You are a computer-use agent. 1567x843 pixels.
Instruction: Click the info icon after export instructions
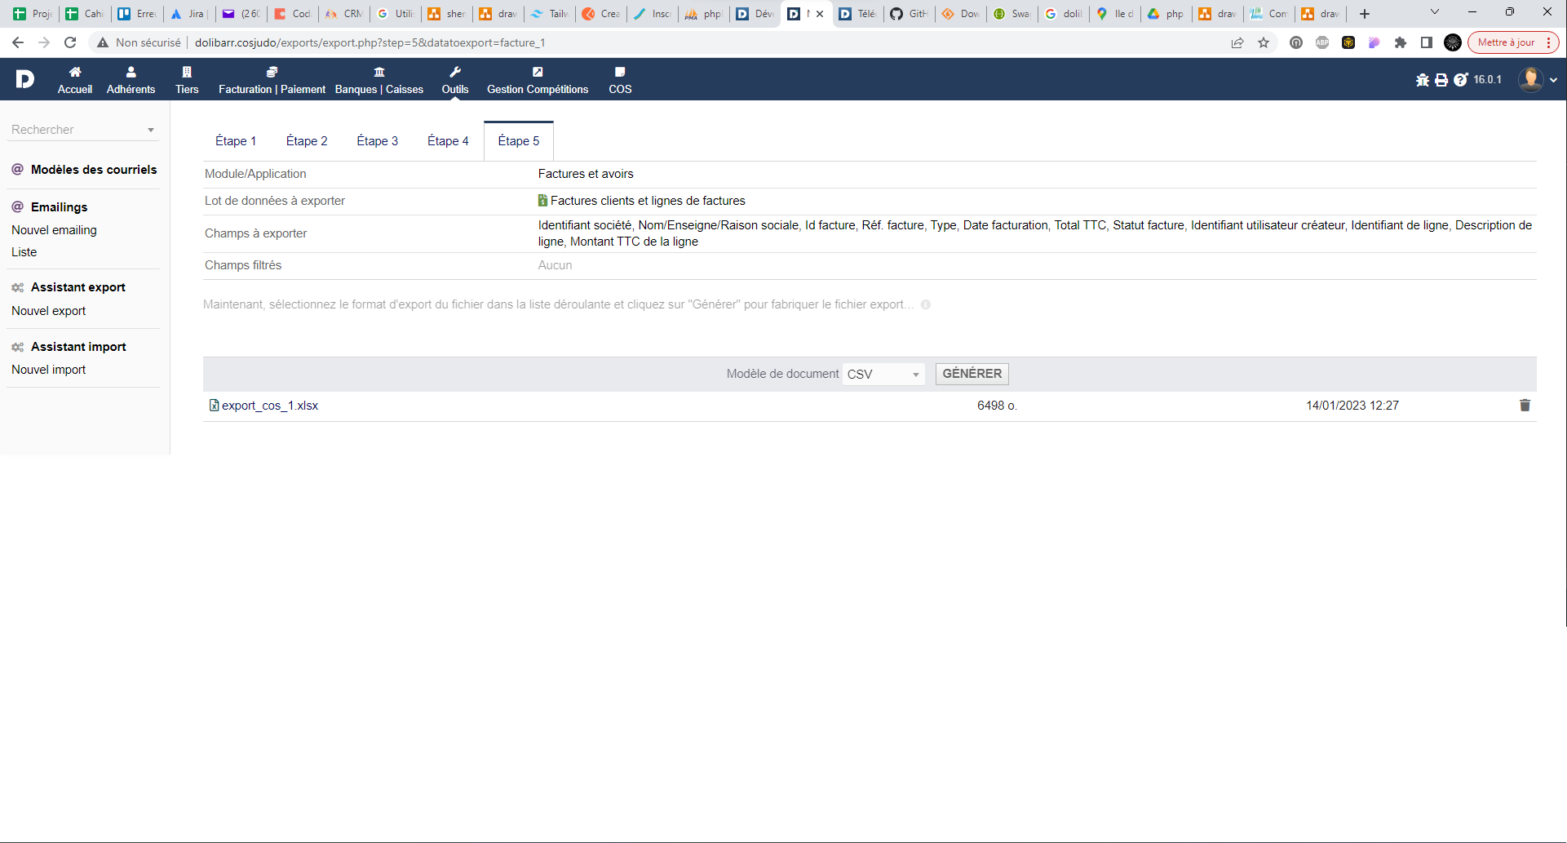(926, 304)
